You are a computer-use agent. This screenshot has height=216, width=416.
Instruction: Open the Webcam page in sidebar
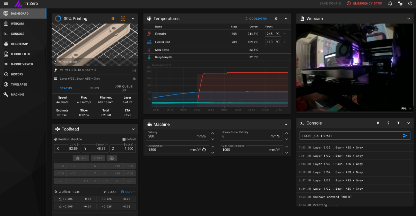[23, 24]
